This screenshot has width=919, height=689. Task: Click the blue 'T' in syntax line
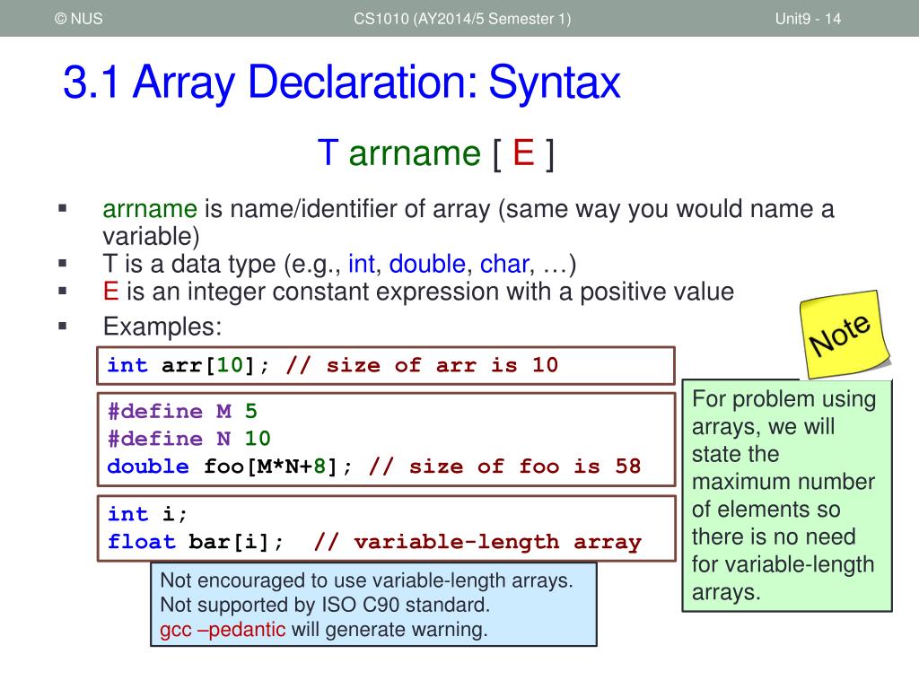(328, 153)
